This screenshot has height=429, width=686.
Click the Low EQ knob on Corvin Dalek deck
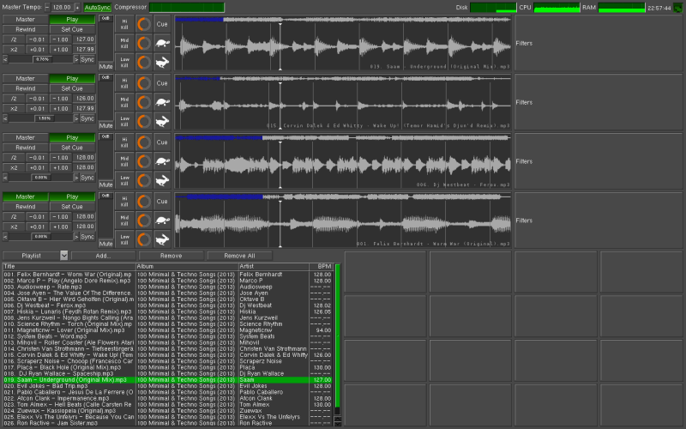click(144, 121)
